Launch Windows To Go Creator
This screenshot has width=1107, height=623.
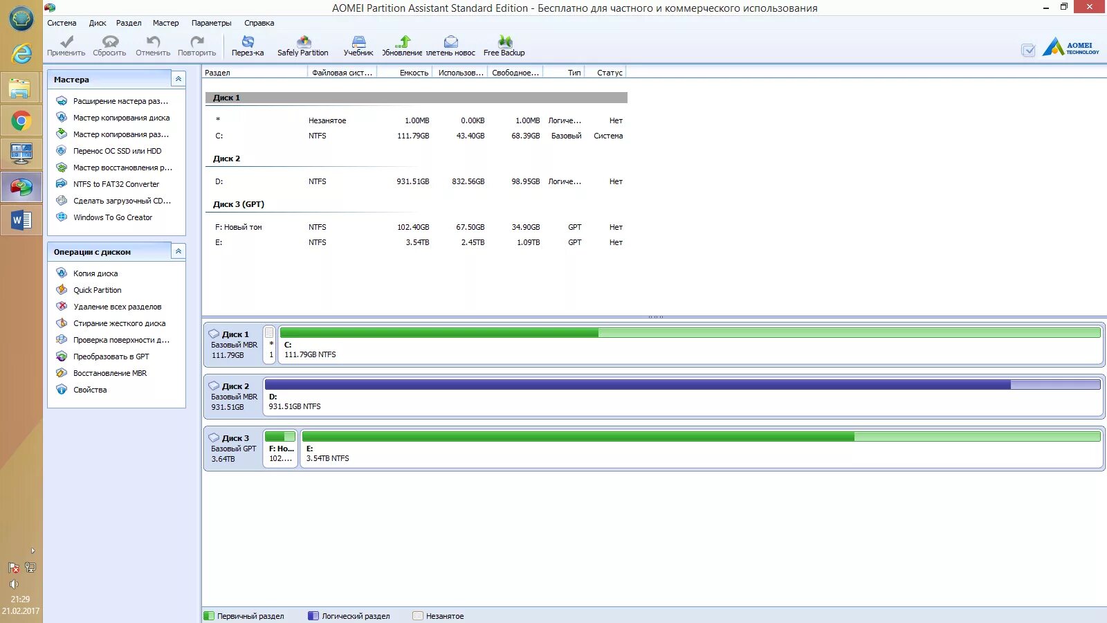pyautogui.click(x=113, y=217)
